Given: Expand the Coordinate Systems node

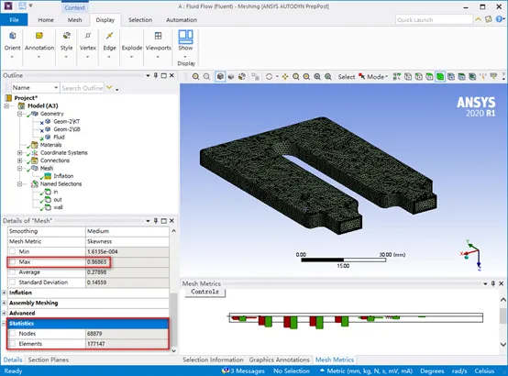Looking at the screenshot, I should (x=20, y=152).
